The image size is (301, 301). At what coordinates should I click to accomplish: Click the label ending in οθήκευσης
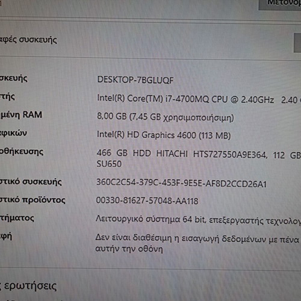point(22,152)
